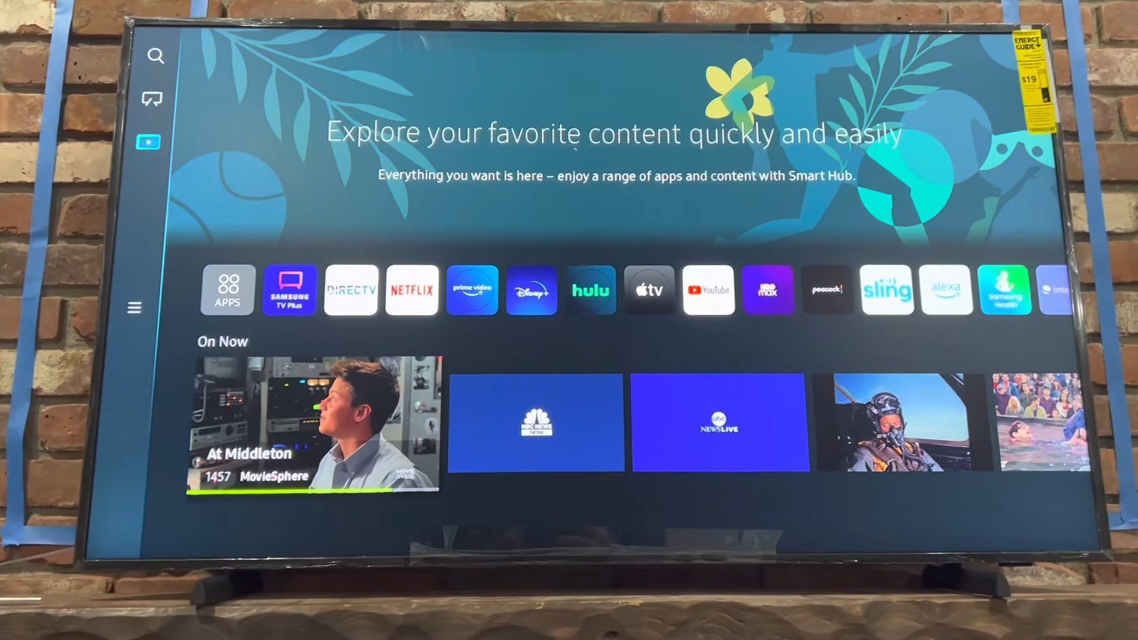Image resolution: width=1138 pixels, height=640 pixels.
Task: Click Samsung Health app icon
Action: pos(1003,289)
